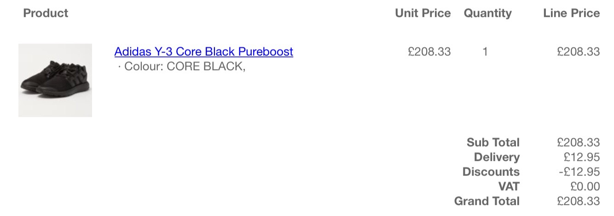614x216 pixels.
Task: Click the Delivery amount £12.95
Action: click(582, 157)
